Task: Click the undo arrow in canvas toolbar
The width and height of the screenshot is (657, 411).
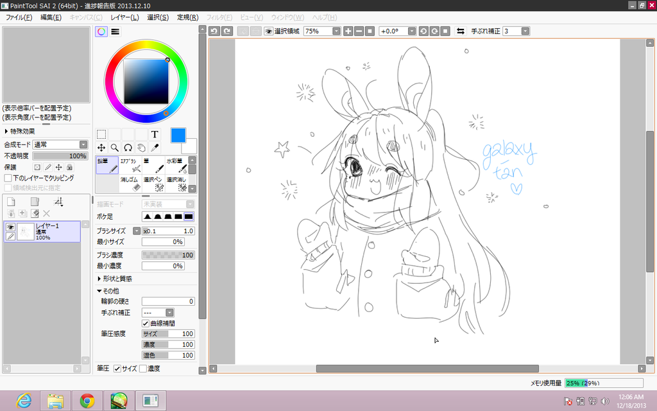Action: (214, 31)
